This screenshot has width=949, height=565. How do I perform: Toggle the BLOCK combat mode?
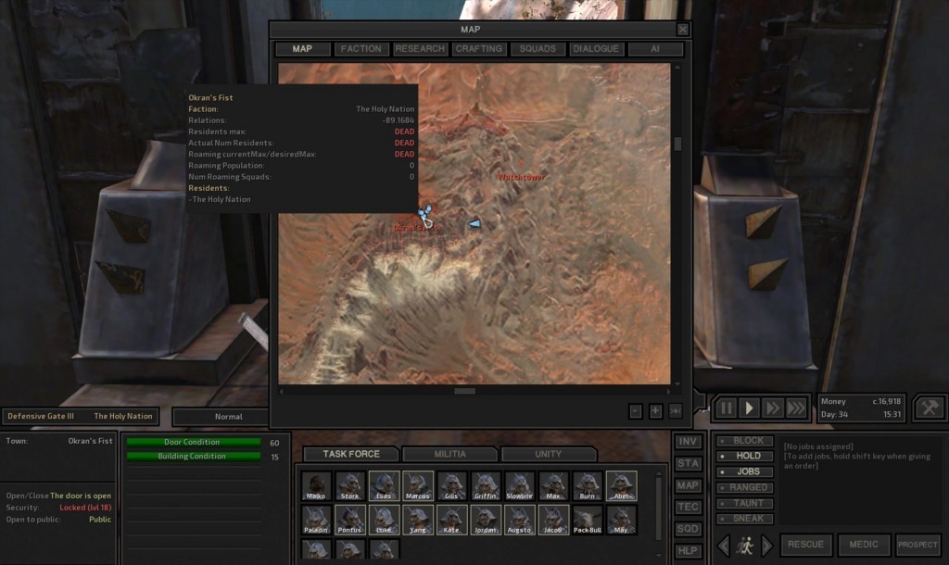pos(745,440)
